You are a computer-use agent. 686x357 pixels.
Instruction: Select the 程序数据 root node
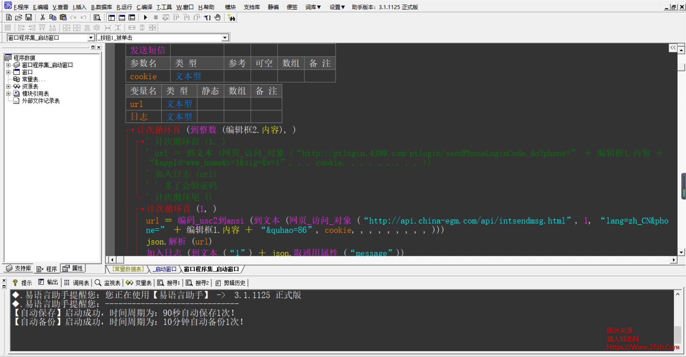coord(24,58)
